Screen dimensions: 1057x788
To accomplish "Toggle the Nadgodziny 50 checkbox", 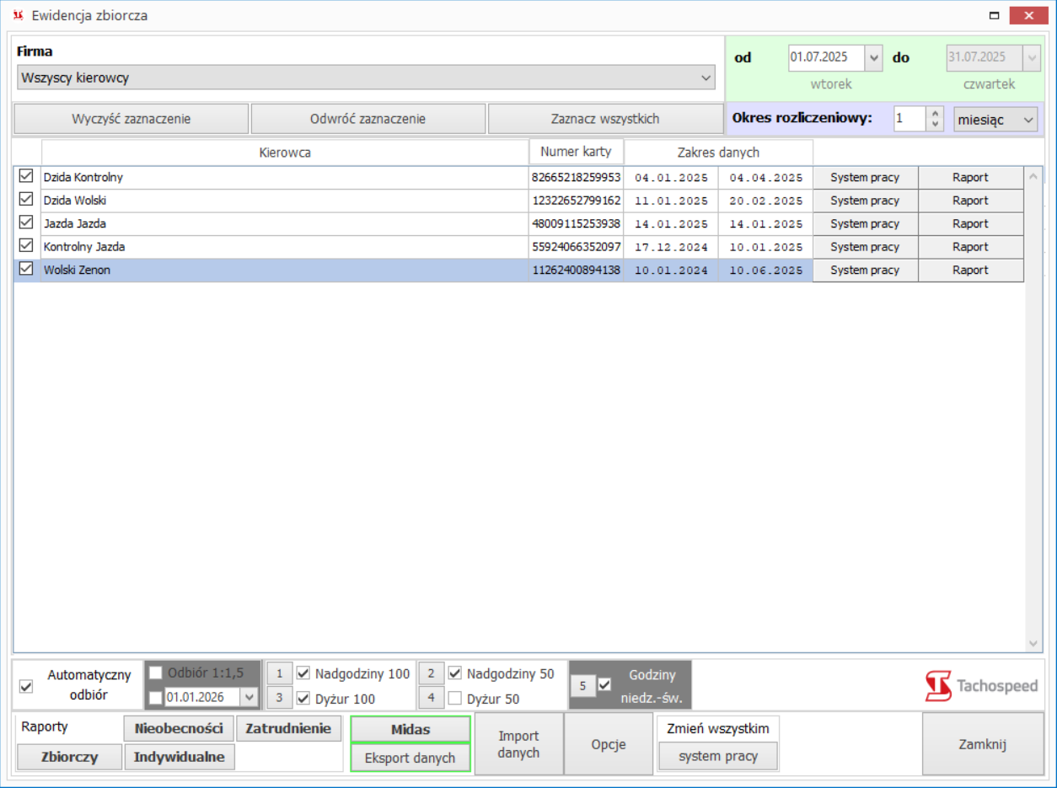I will 455,673.
